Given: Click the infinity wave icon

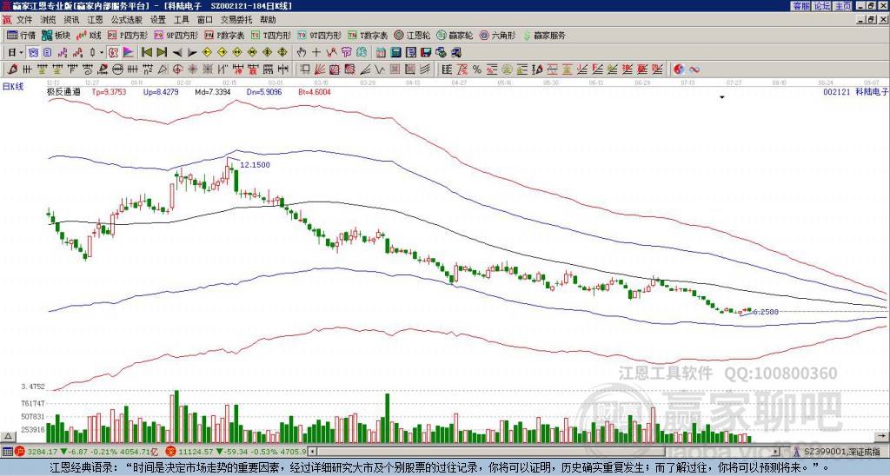Looking at the screenshot, I should pos(694,69).
